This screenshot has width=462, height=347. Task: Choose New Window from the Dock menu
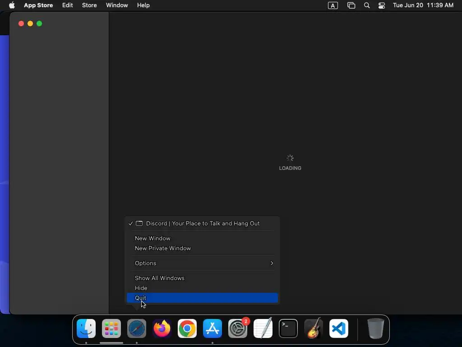[202, 238]
